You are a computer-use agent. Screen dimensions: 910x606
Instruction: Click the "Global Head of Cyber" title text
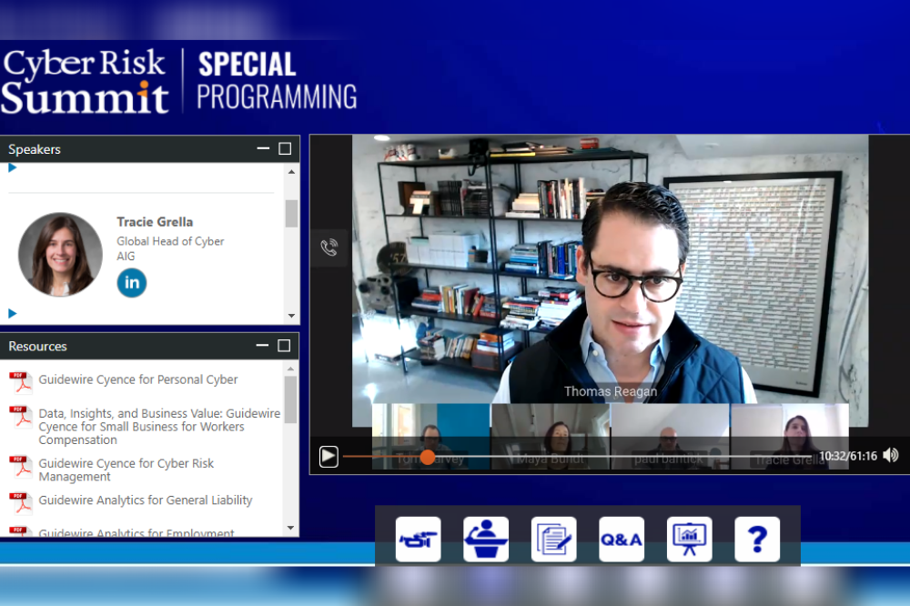click(170, 241)
